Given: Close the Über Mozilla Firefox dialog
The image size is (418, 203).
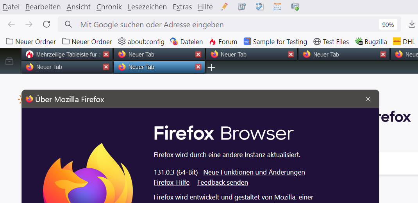Looking at the screenshot, I should pos(368,99).
